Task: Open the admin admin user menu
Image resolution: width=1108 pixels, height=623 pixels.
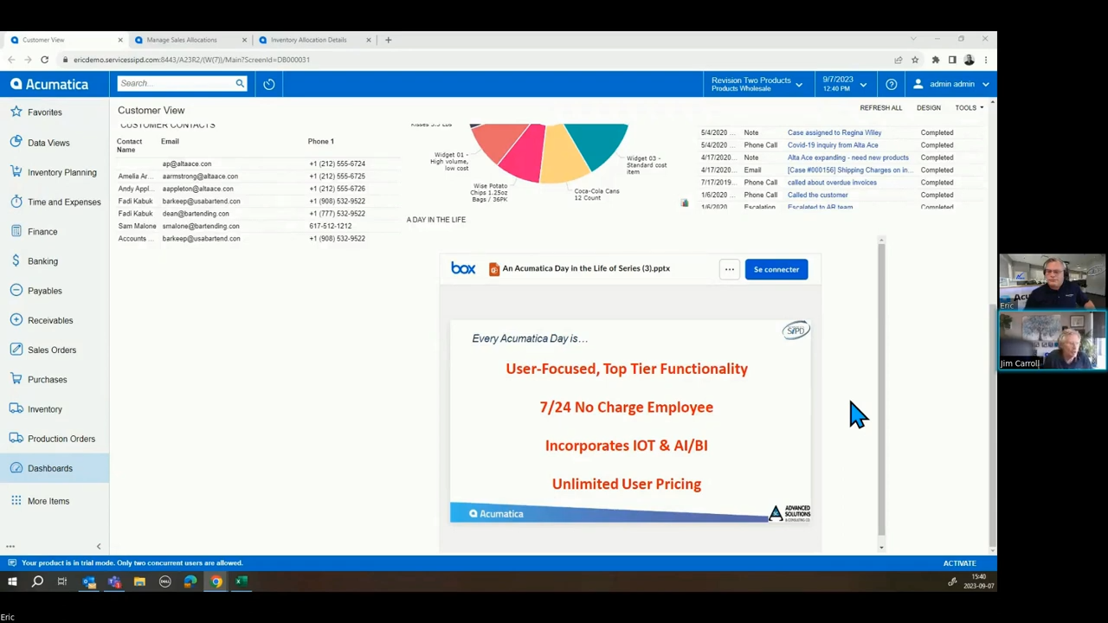Action: point(950,84)
